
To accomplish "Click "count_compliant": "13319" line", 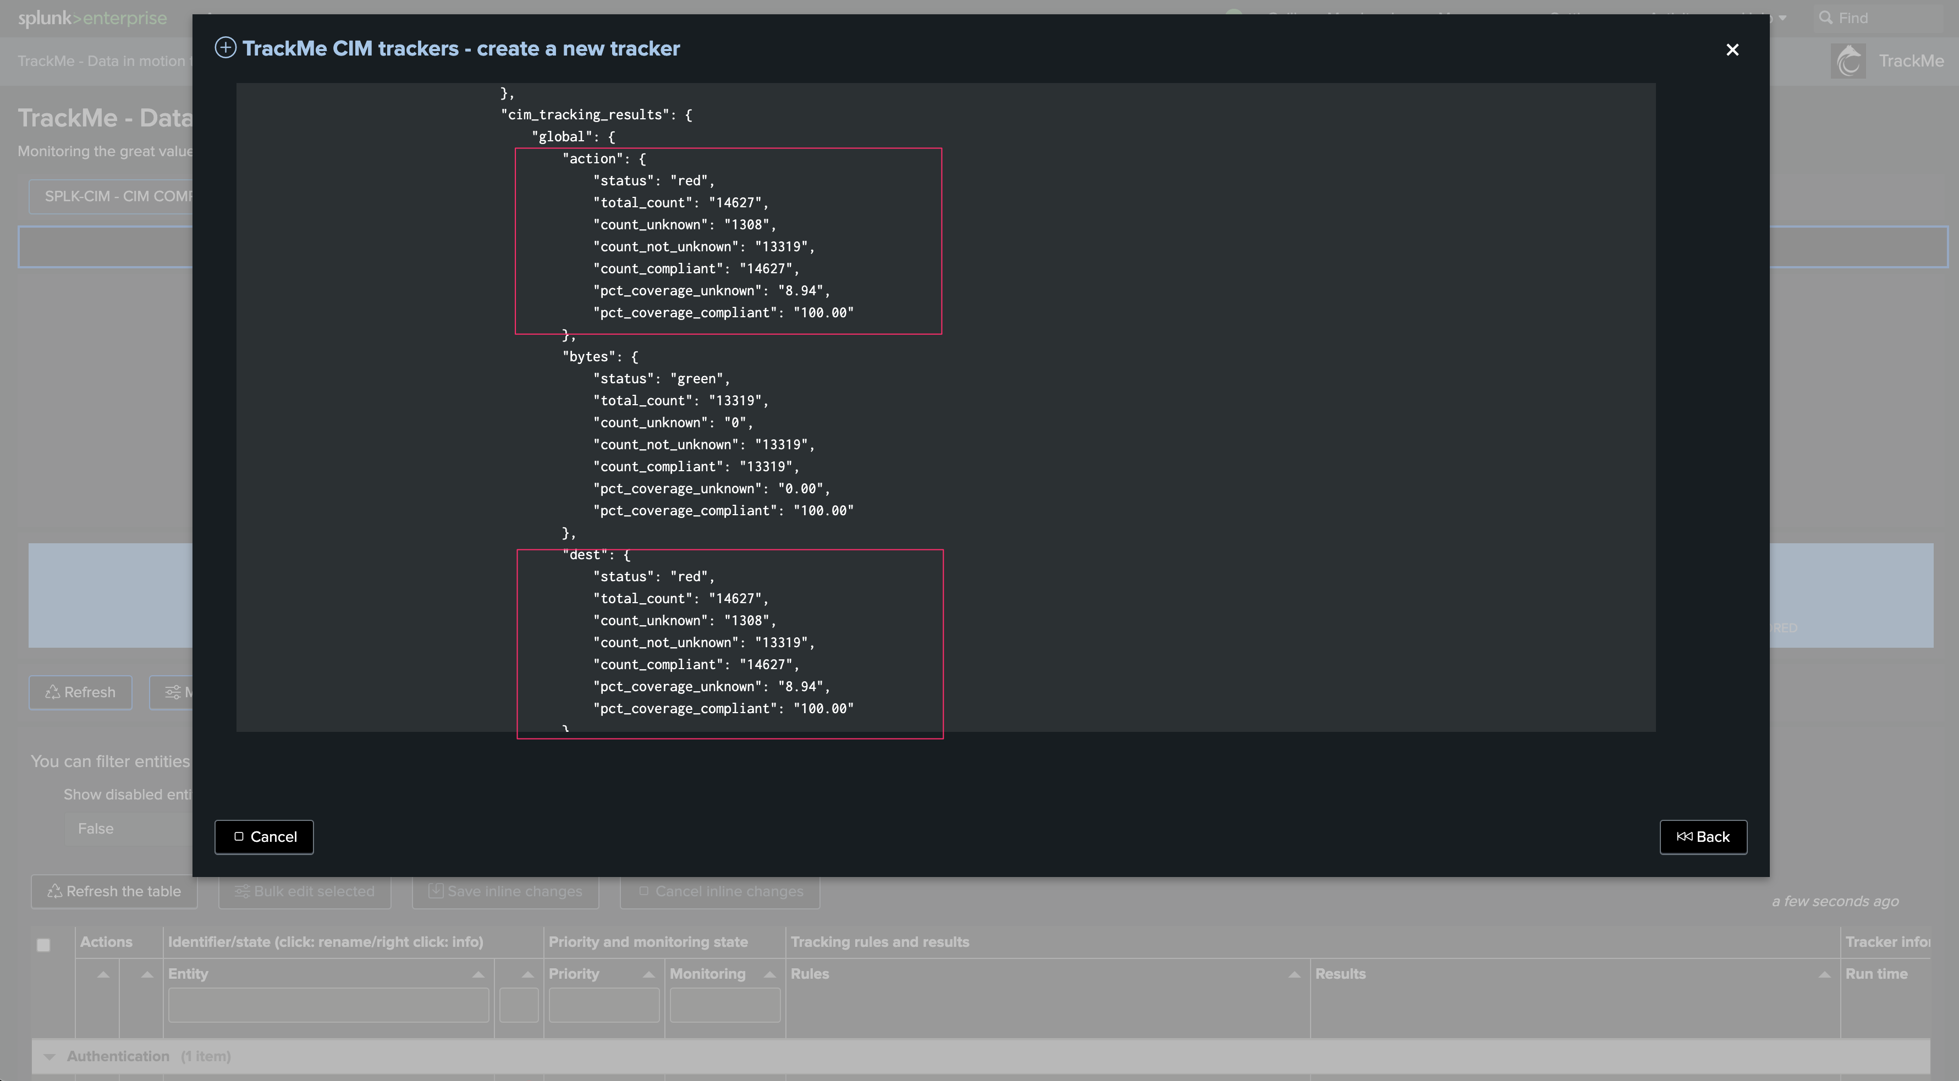I will point(697,467).
